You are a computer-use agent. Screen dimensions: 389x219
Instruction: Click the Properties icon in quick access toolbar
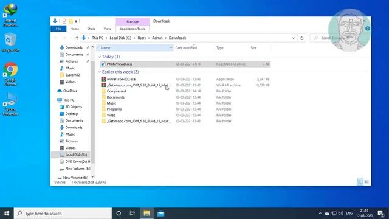tap(64, 21)
